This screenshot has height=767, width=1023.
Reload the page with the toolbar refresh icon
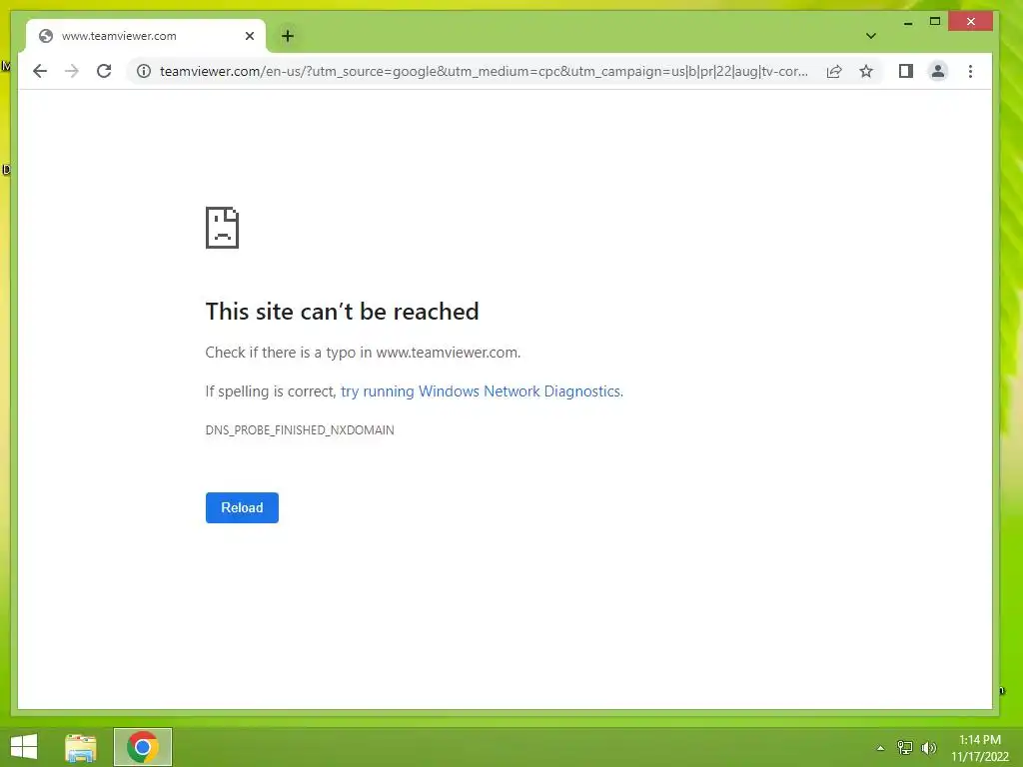click(104, 71)
